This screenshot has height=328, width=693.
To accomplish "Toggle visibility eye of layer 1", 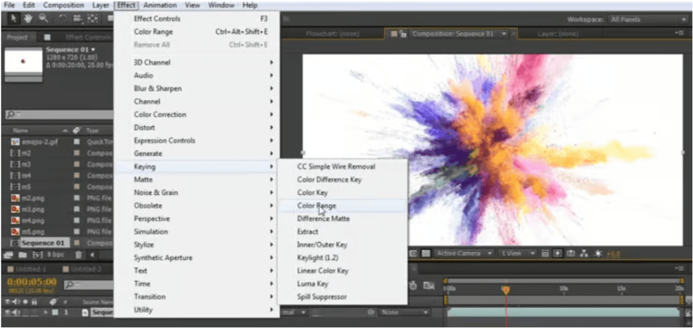I will (x=8, y=313).
